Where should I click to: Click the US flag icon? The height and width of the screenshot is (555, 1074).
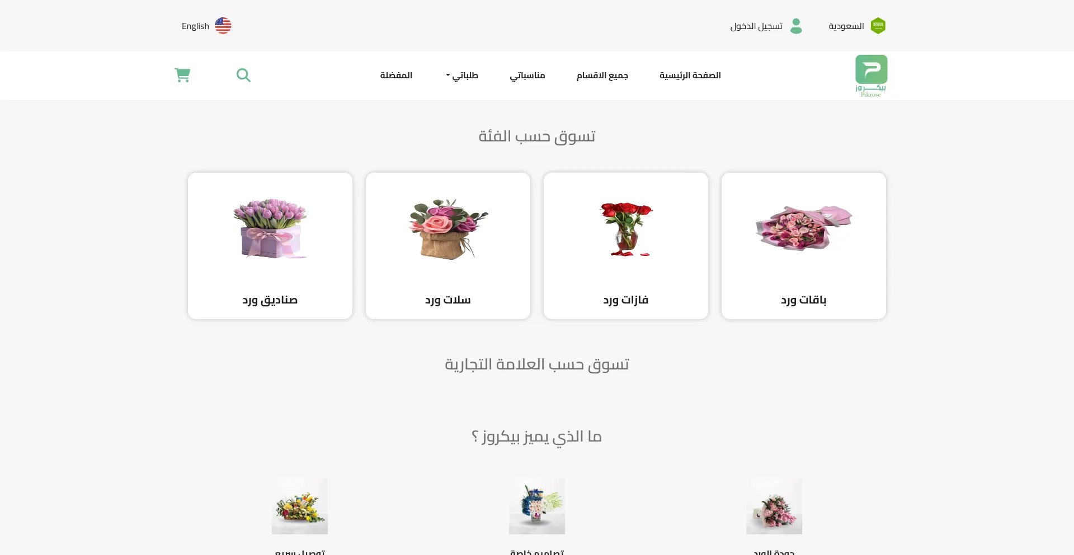click(223, 26)
